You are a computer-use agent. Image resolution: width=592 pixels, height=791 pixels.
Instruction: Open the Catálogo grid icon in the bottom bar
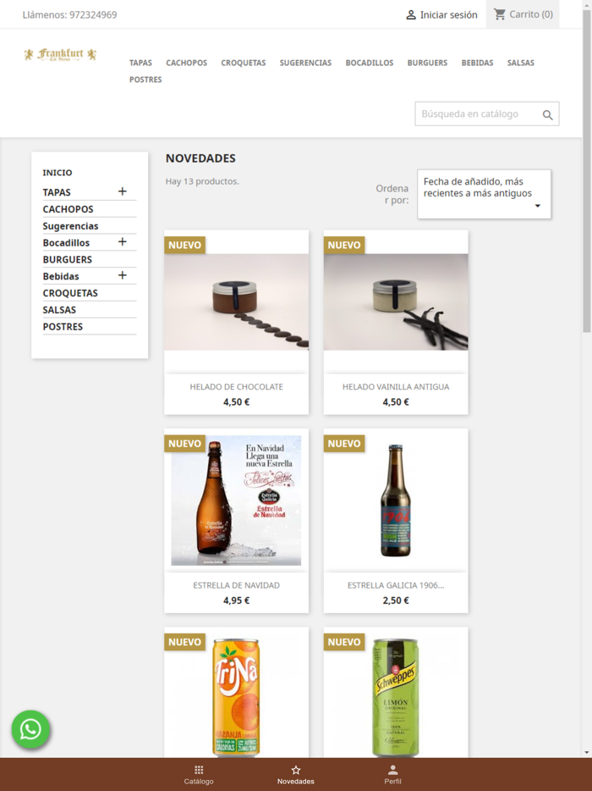pos(199,770)
